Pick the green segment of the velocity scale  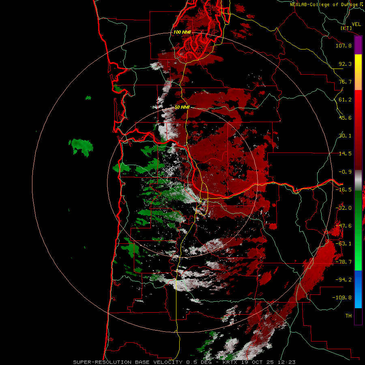(x=358, y=230)
